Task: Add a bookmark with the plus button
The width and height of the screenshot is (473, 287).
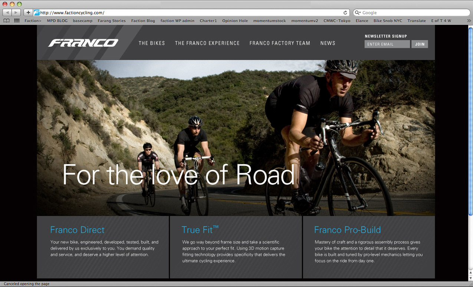Action: coord(28,13)
